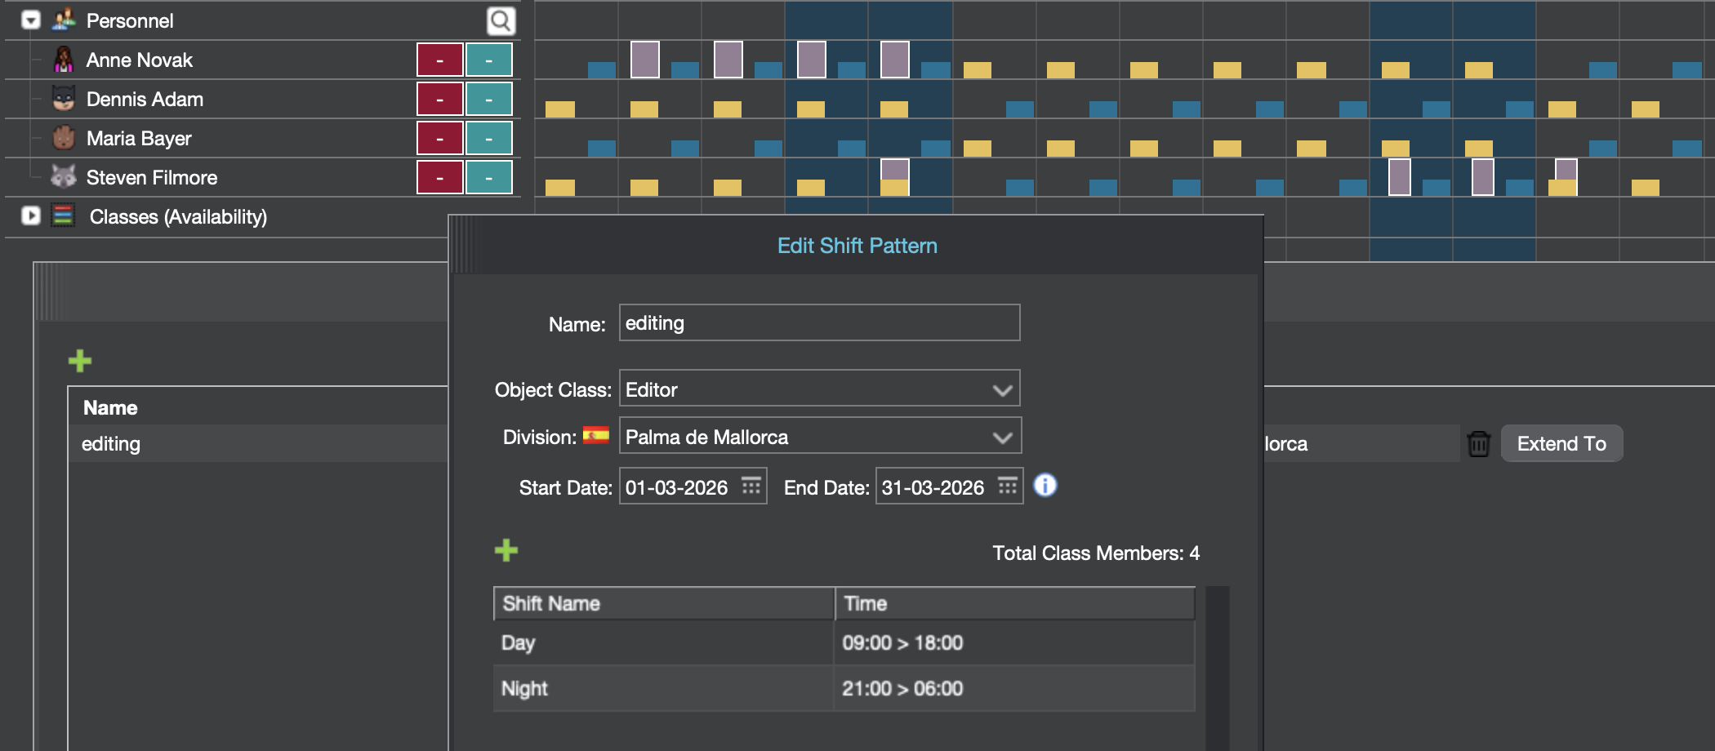Select Maria Bayer in personnel list
The width and height of the screenshot is (1715, 751).
click(x=139, y=139)
